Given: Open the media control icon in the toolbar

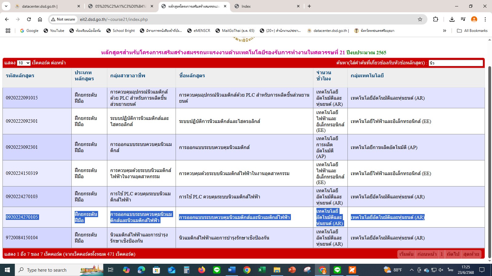Looking at the screenshot, I should point(463,19).
